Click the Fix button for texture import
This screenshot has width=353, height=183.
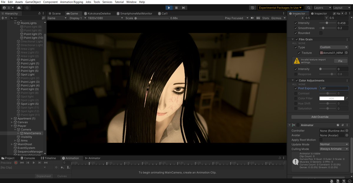pos(340,61)
